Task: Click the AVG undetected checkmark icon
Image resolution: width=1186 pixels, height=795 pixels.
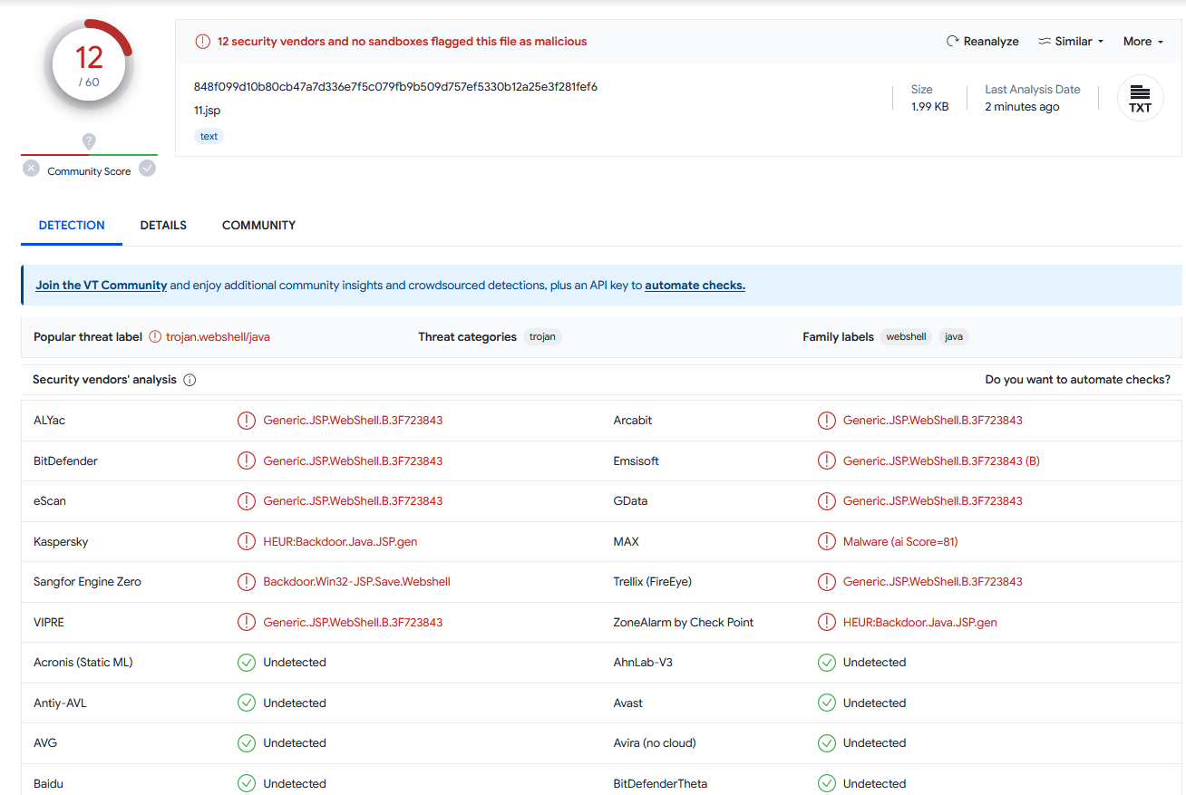Action: (246, 743)
